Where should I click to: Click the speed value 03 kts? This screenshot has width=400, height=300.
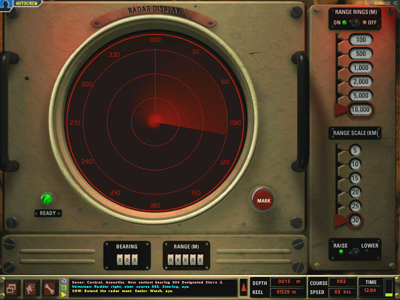(342, 292)
